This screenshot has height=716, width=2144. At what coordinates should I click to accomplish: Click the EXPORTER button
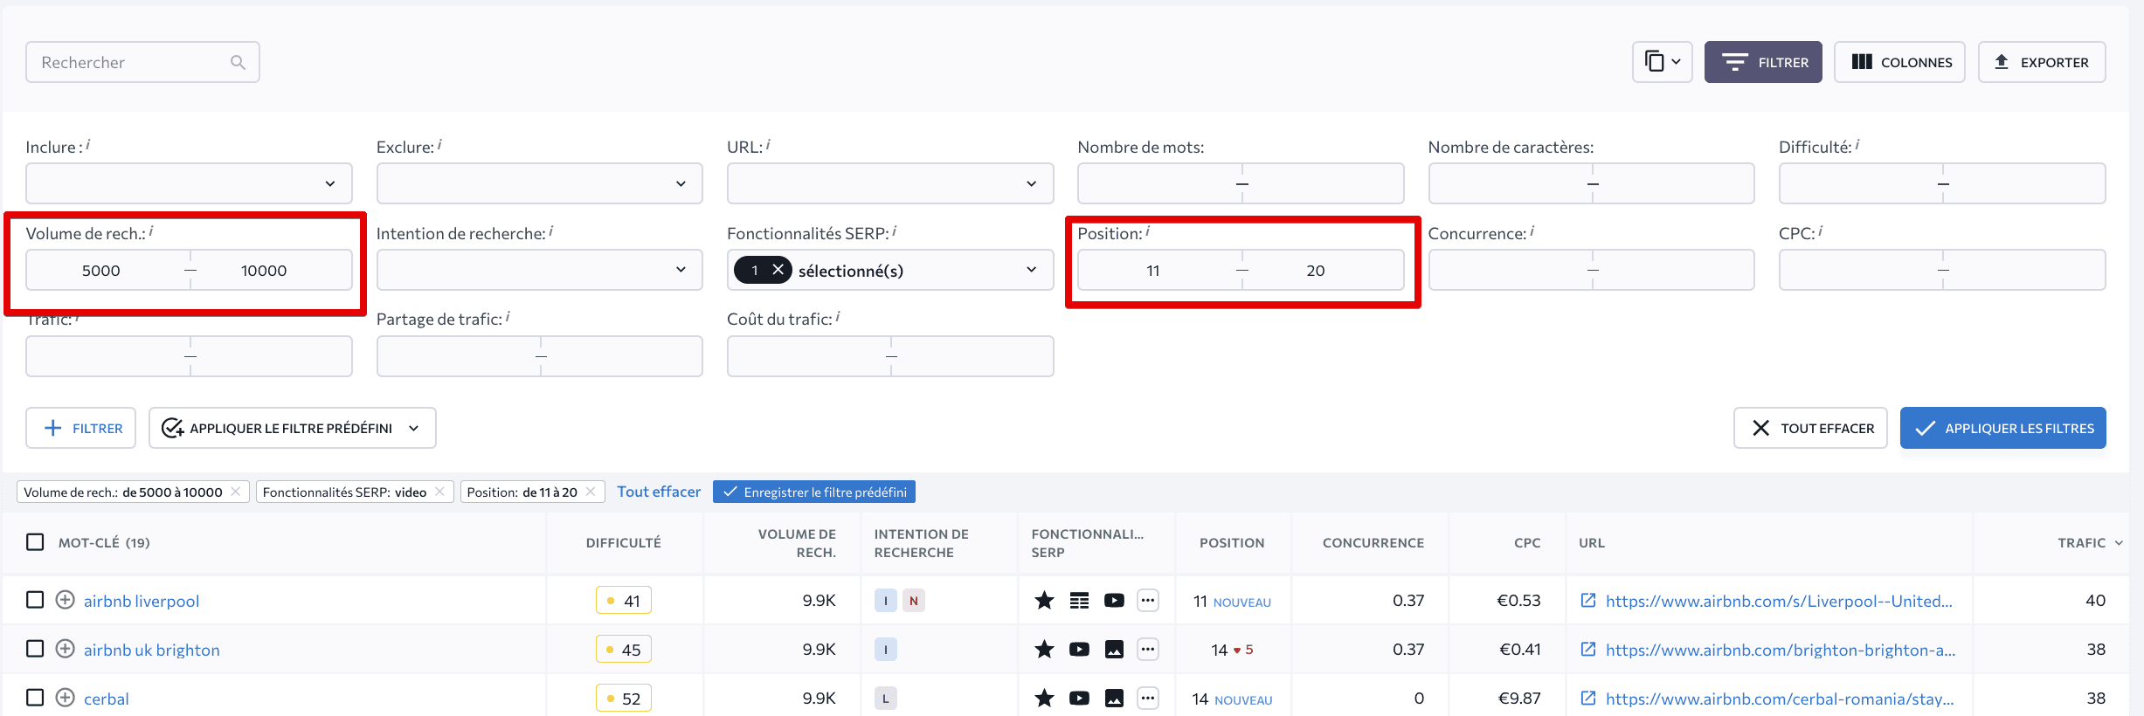pos(2042,62)
